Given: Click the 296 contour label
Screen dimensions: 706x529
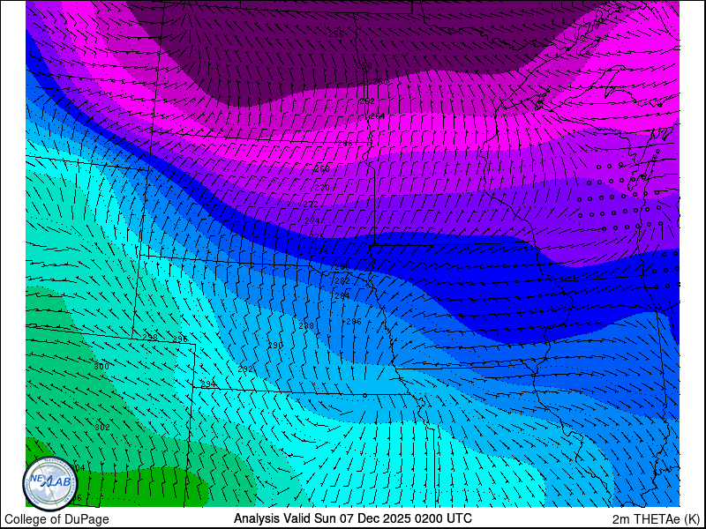Looking at the screenshot, I should 180,339.
